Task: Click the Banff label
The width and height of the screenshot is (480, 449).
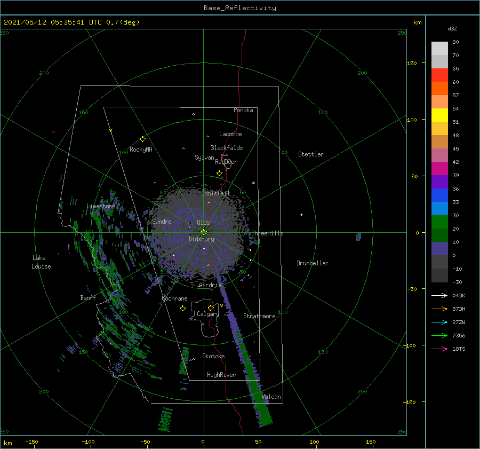Action: 88,297
